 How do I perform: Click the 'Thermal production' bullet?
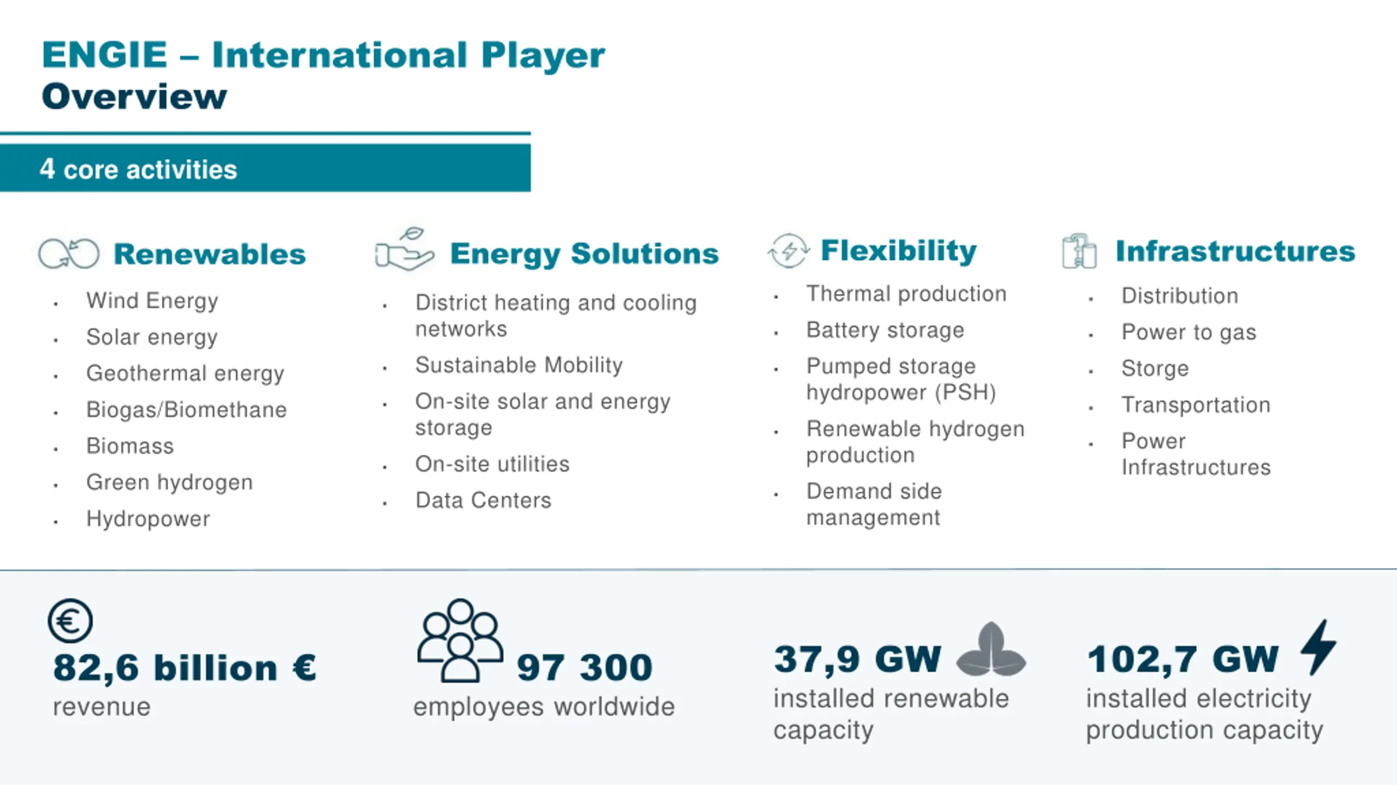coord(907,294)
